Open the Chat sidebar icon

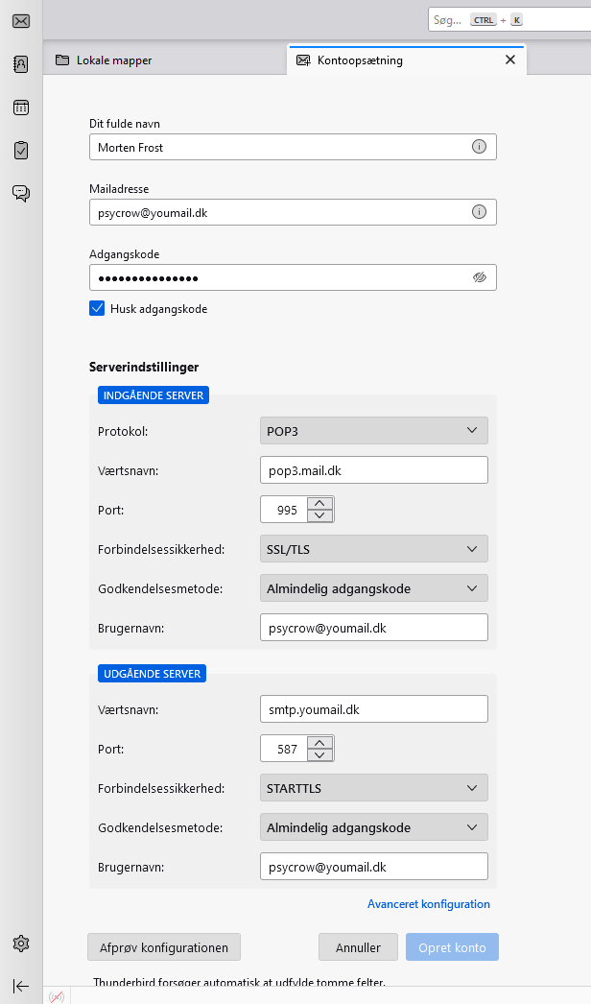[x=21, y=193]
